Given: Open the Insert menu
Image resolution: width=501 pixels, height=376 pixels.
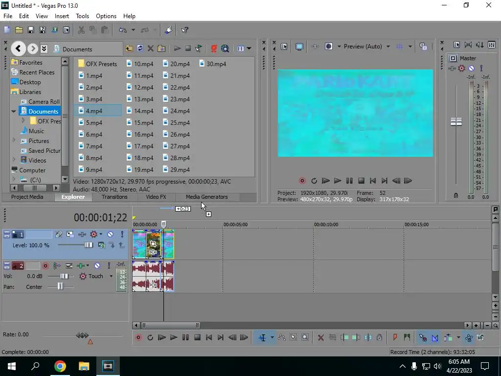Looking at the screenshot, I should click(x=62, y=16).
